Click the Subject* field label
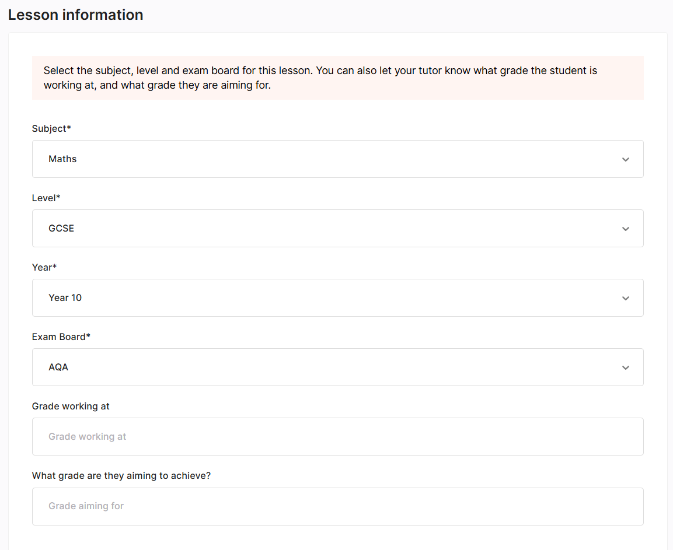The width and height of the screenshot is (673, 550). (51, 128)
